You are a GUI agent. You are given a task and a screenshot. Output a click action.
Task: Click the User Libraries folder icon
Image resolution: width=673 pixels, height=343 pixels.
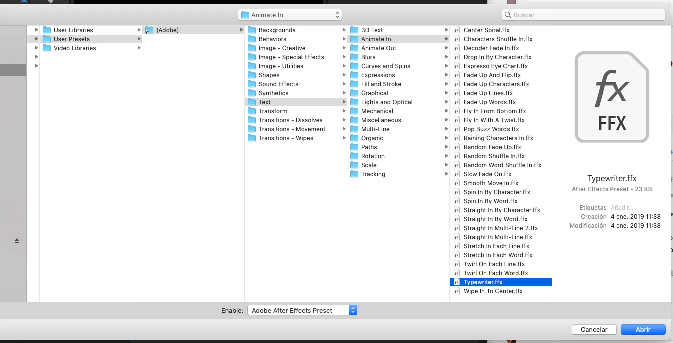pyautogui.click(x=47, y=30)
